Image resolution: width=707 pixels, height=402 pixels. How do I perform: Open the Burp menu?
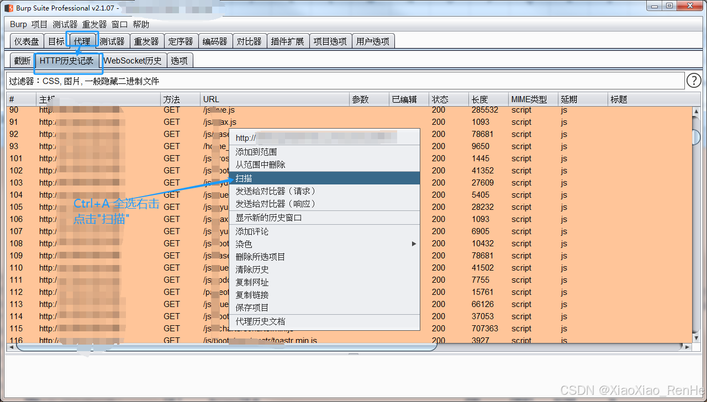[x=18, y=24]
